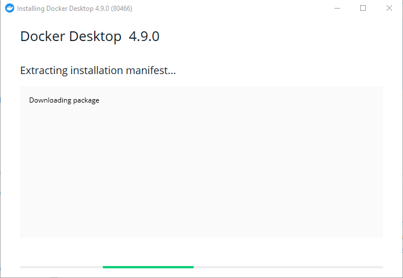Click the word "Extracting" in the status line
This screenshot has width=403, height=278.
pos(43,71)
